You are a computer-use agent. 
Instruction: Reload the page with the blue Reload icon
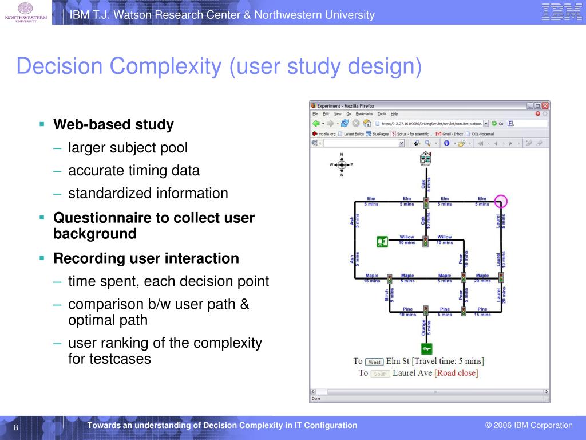pyautogui.click(x=345, y=123)
